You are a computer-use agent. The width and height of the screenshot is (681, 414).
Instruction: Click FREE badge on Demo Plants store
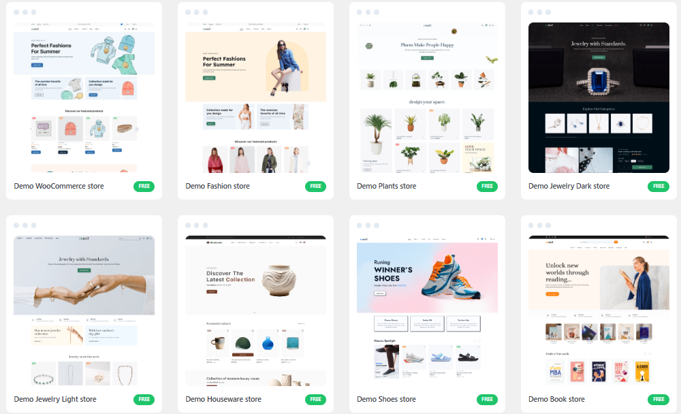pyautogui.click(x=488, y=187)
